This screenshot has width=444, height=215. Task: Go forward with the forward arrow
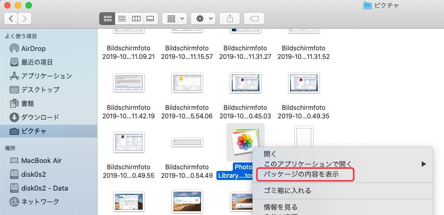(24, 18)
